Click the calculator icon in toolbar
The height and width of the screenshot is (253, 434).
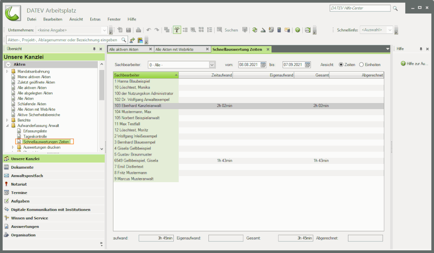pos(279,30)
